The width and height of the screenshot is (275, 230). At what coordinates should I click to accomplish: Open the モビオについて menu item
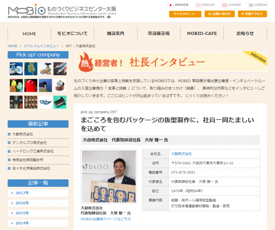(x=72, y=33)
